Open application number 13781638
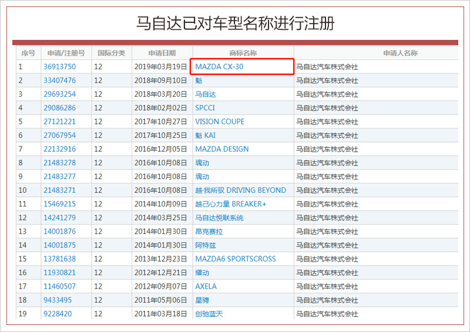 60,259
